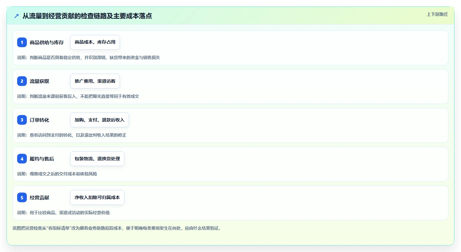This screenshot has width=461, height=252.
Task: Select the 包装物流、退换货处理 tag
Action: [97, 159]
